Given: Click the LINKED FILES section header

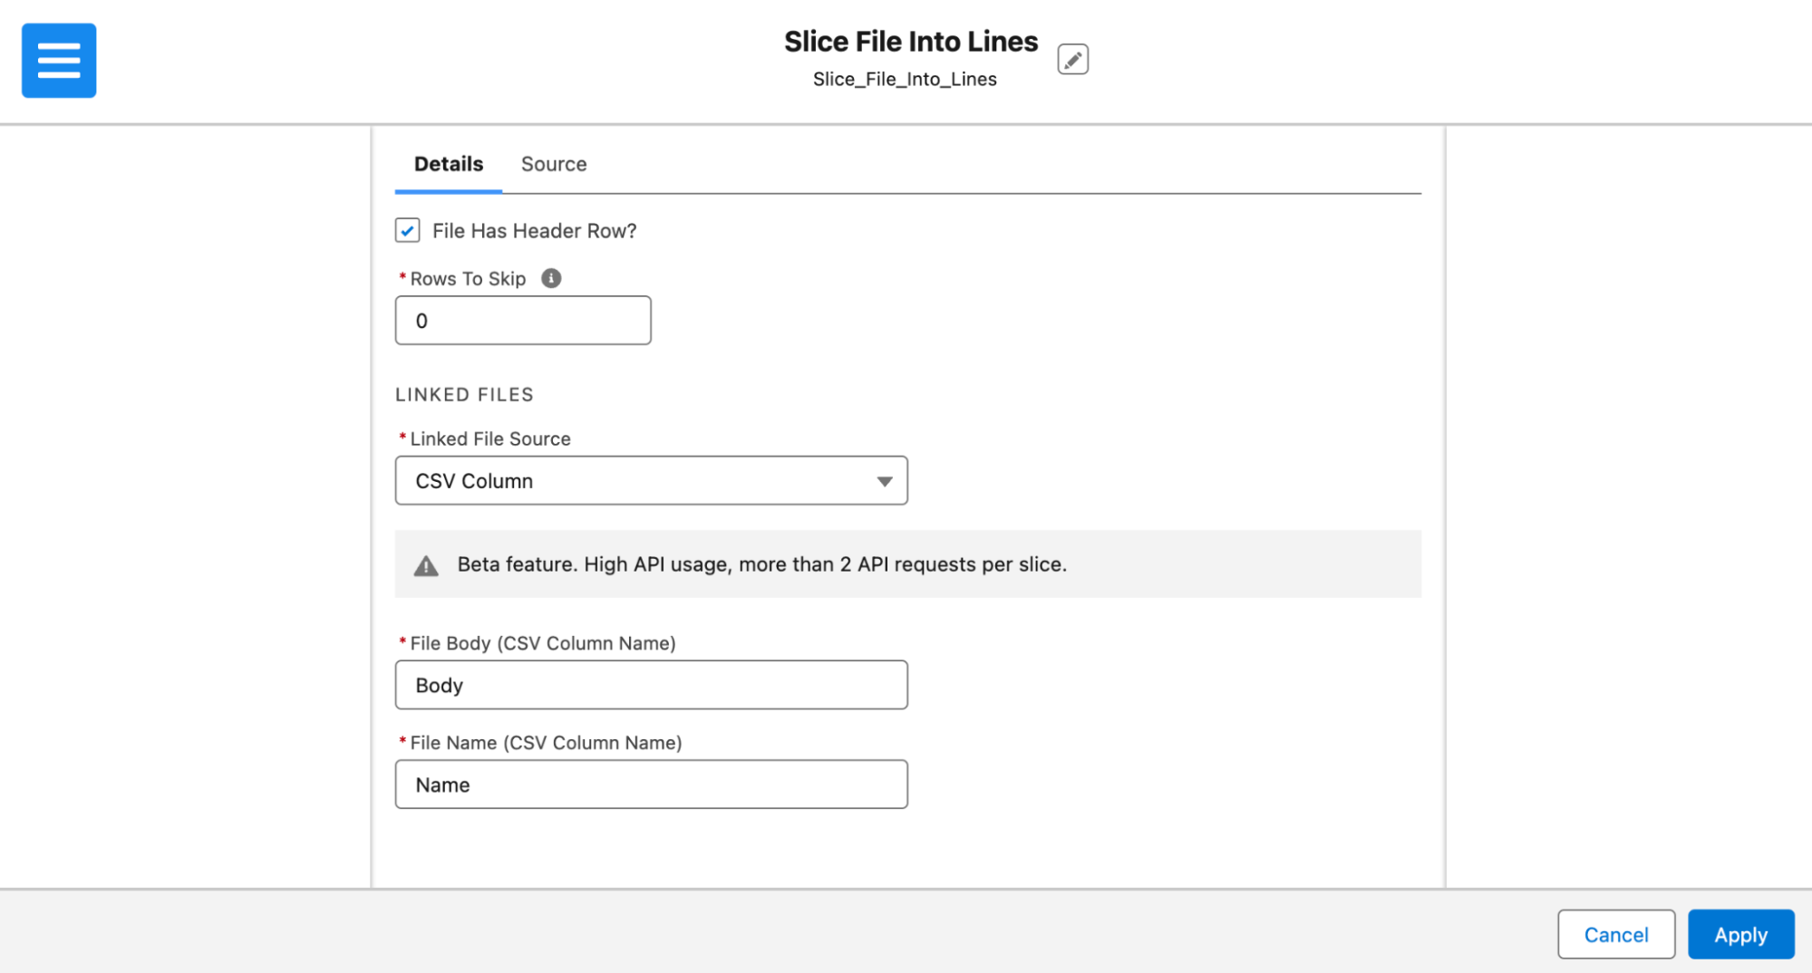Looking at the screenshot, I should (464, 394).
